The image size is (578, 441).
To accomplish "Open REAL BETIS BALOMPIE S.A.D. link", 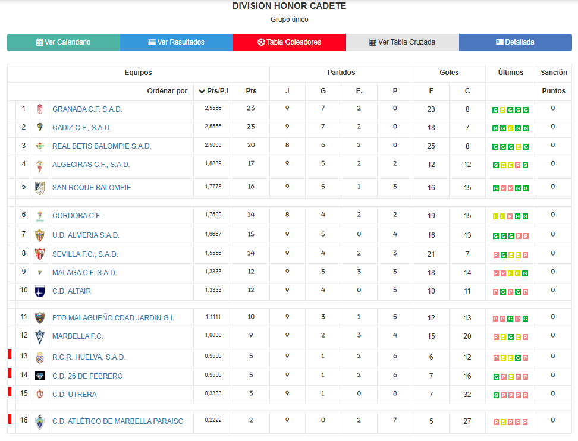I will pos(102,146).
